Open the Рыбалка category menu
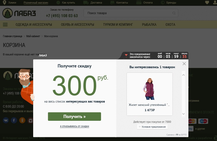The height and width of the screenshot is (141, 217). [149, 25]
